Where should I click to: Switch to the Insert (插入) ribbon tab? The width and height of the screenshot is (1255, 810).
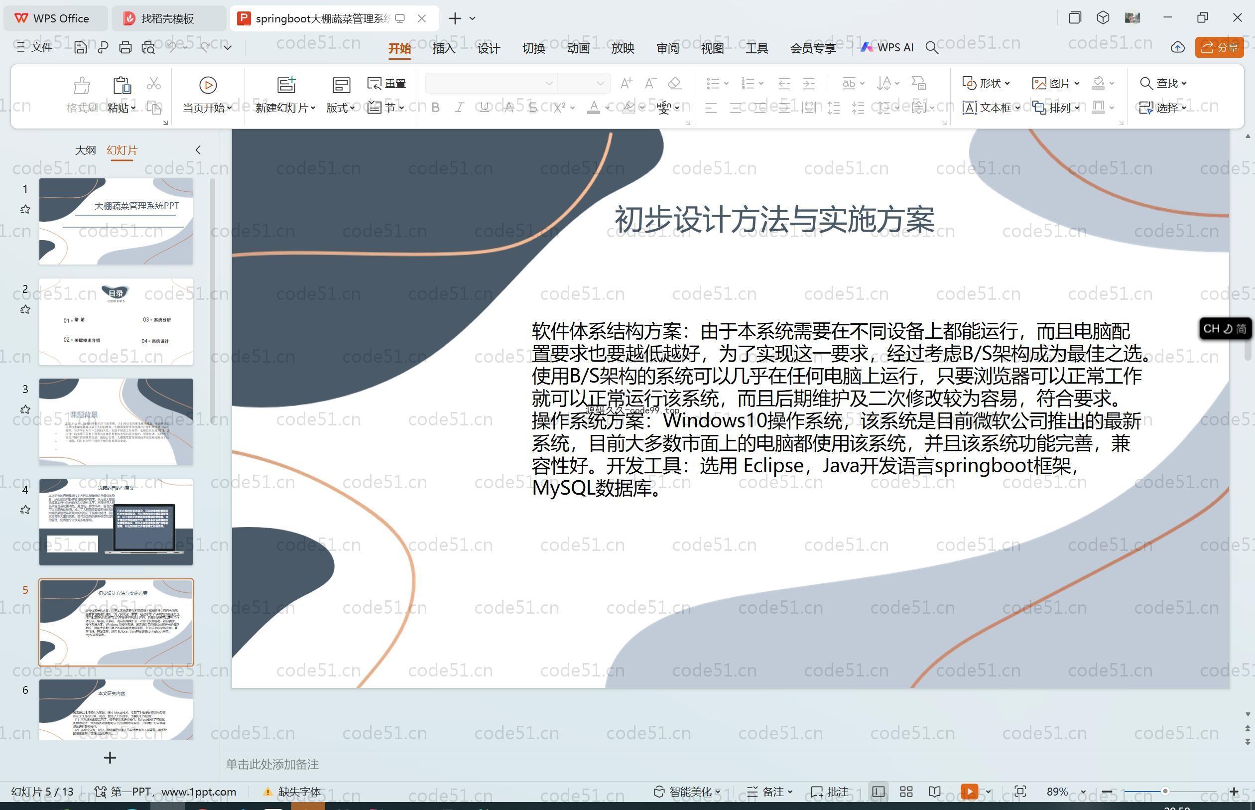[x=444, y=48]
